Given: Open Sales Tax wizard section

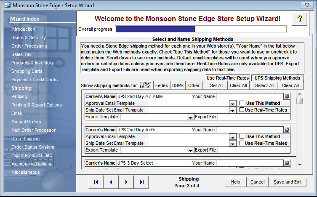Looking at the screenshot, I should pos(21,54).
